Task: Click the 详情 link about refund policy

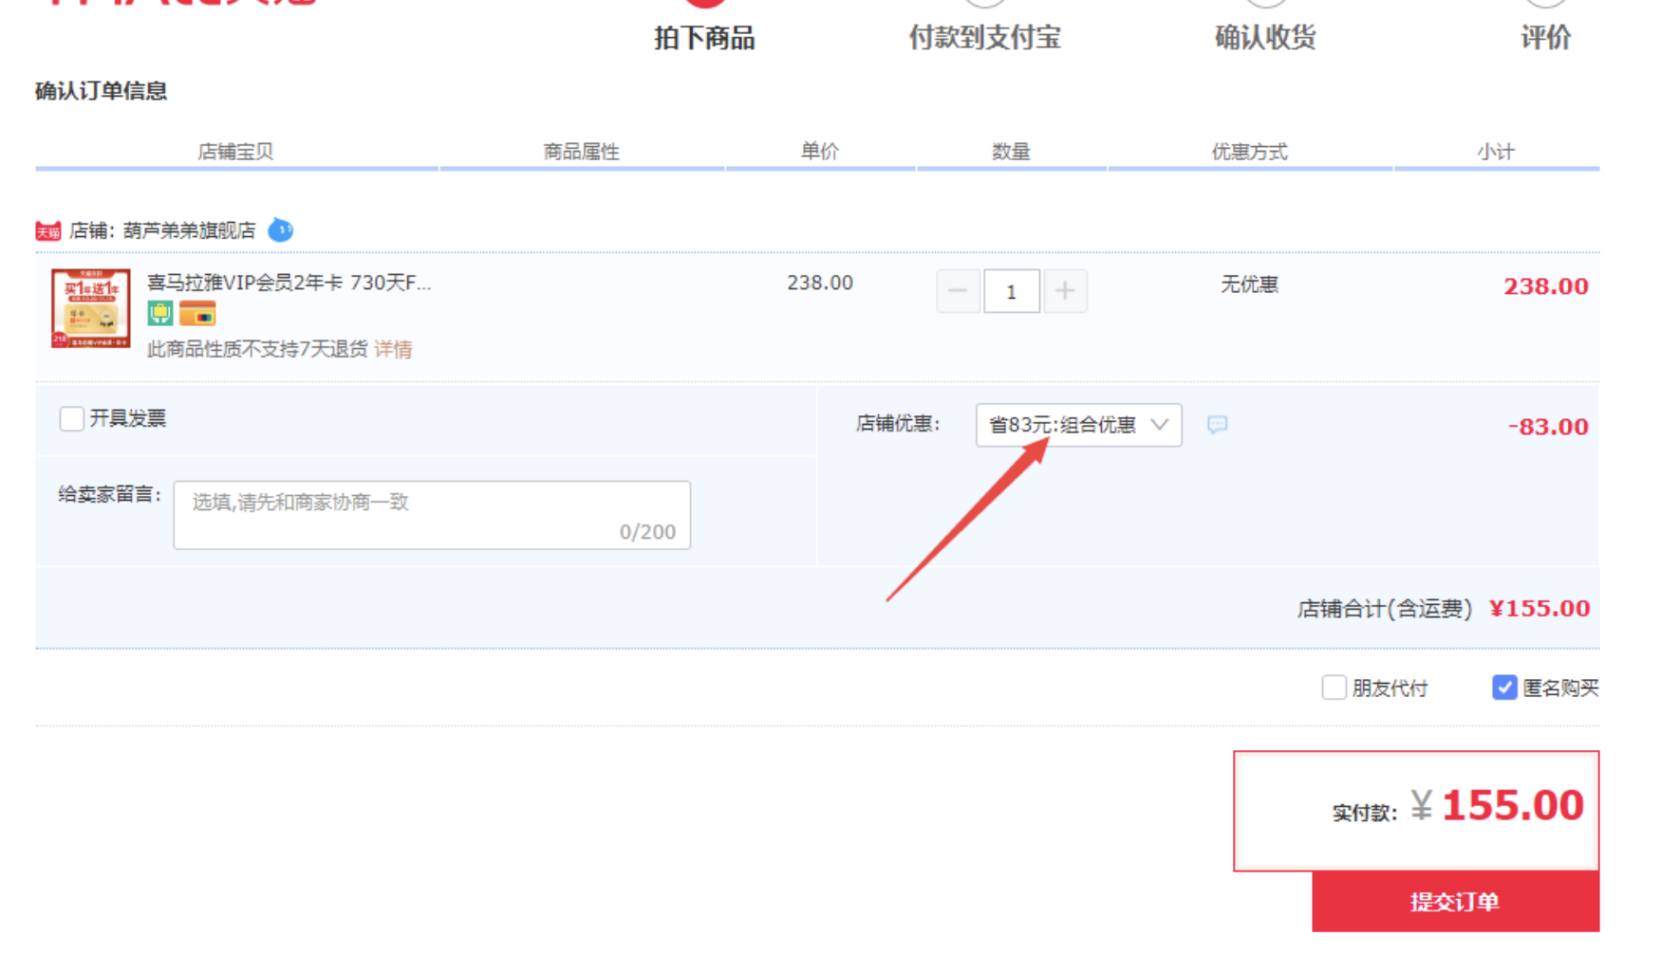Action: coord(393,349)
